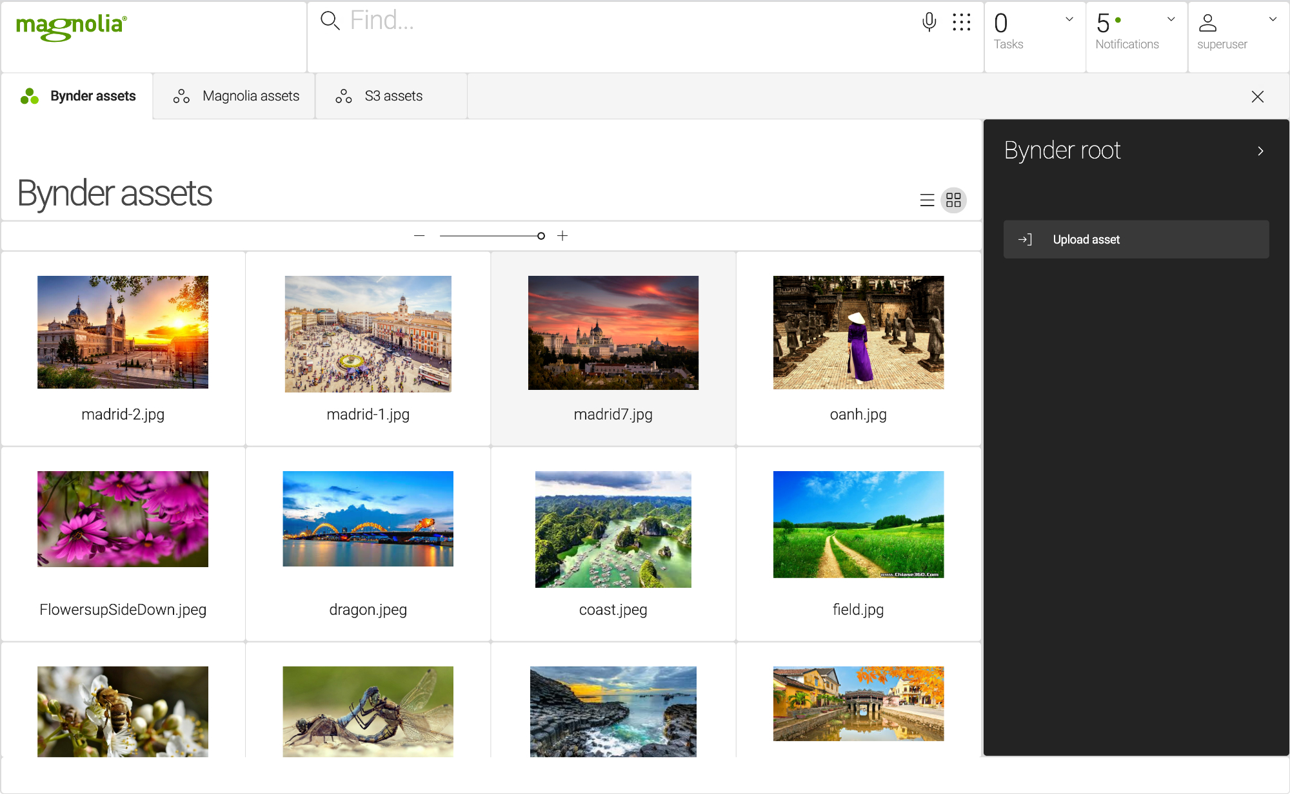Expand the Tasks dropdown
Image resolution: width=1290 pixels, height=794 pixels.
[1069, 19]
